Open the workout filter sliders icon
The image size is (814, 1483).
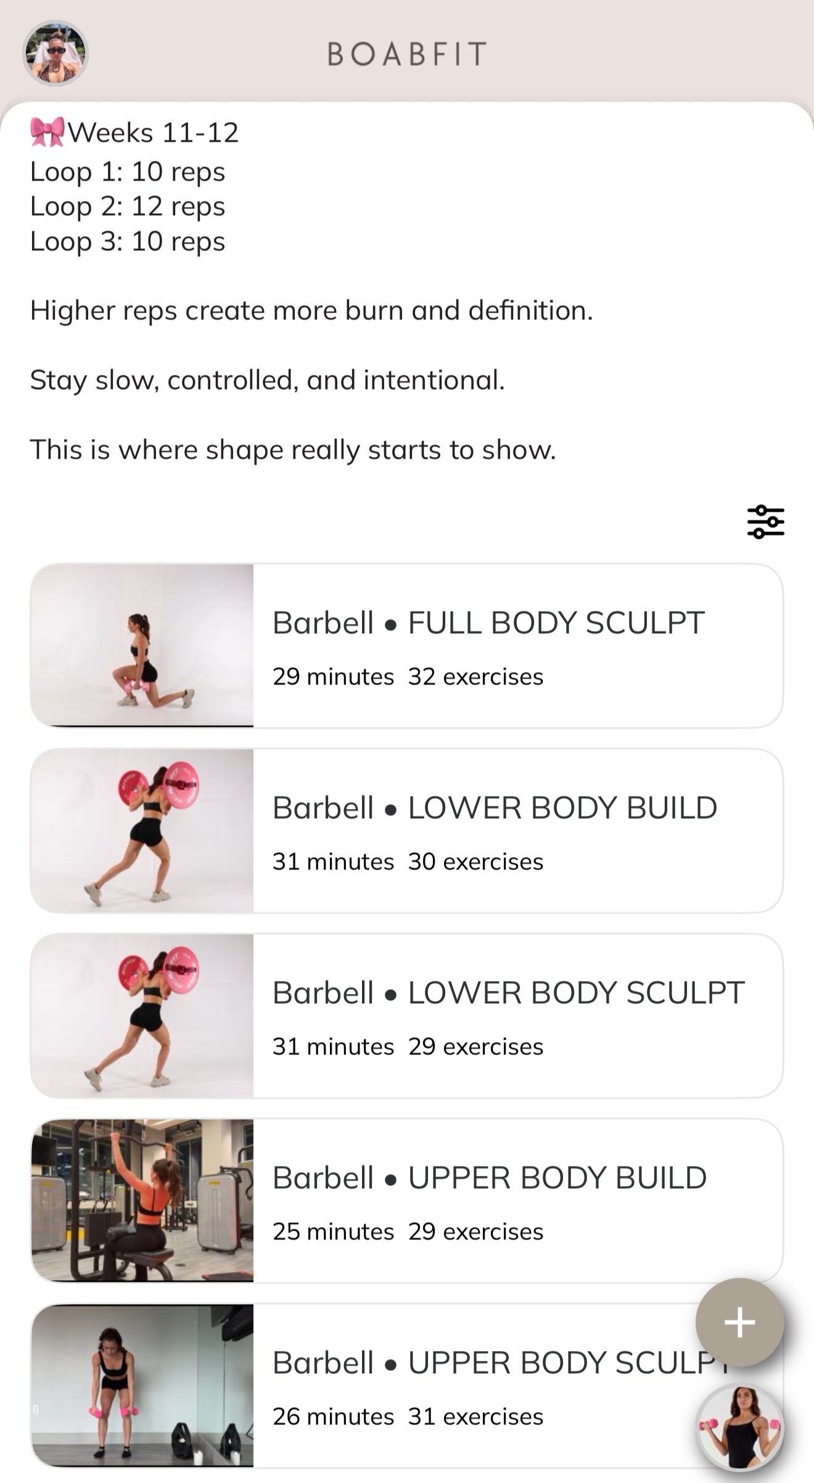[765, 522]
